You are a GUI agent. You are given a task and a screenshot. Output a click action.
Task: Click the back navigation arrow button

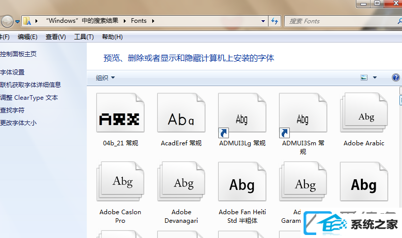coord(7,21)
